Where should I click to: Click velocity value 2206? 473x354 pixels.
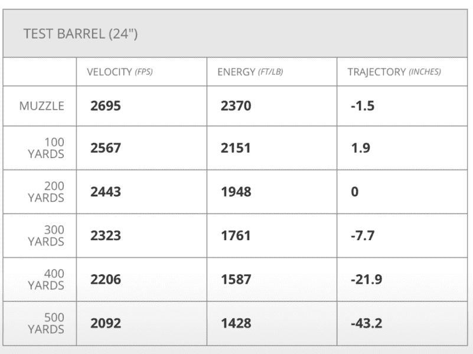tap(106, 279)
